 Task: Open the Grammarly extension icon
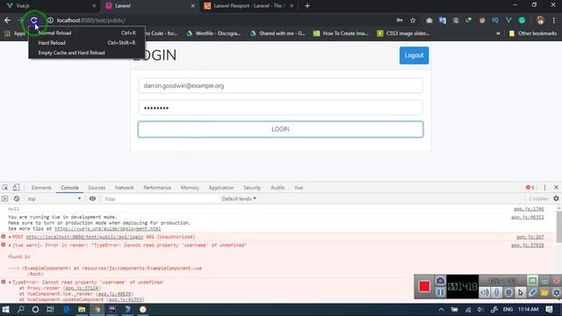point(522,20)
